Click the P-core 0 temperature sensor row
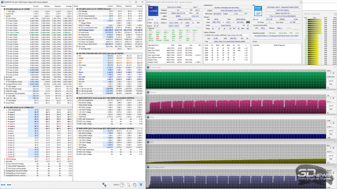 click(10, 113)
